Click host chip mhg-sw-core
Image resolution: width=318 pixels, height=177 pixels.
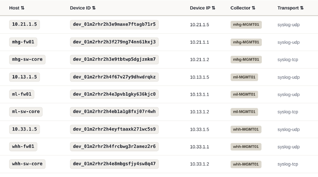[x=27, y=60]
